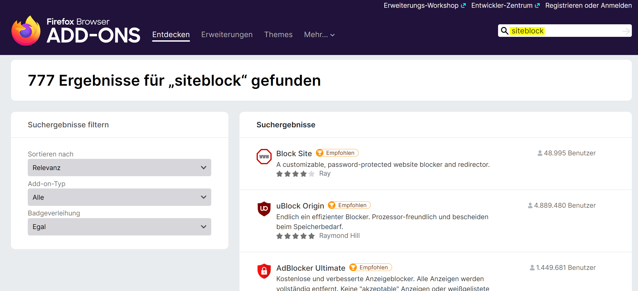This screenshot has height=291, width=638.
Task: Open the Block Site WWW icon
Action: pyautogui.click(x=264, y=156)
